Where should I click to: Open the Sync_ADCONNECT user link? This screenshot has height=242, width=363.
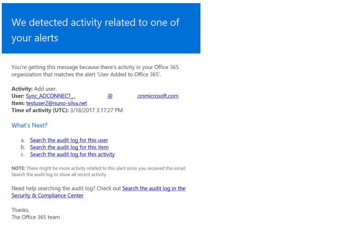(x=50, y=96)
